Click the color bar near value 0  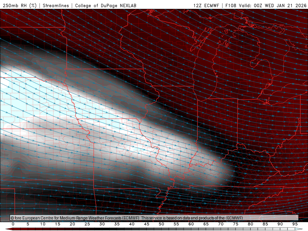[x=13, y=229]
